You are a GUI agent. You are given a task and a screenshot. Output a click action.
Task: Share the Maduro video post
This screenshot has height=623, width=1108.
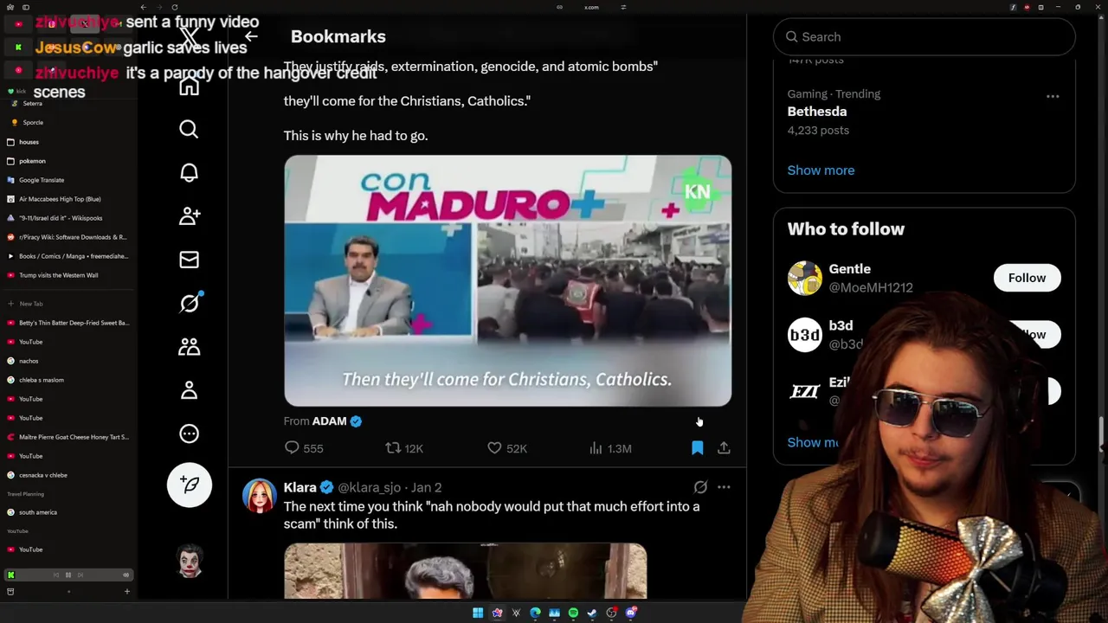(724, 448)
